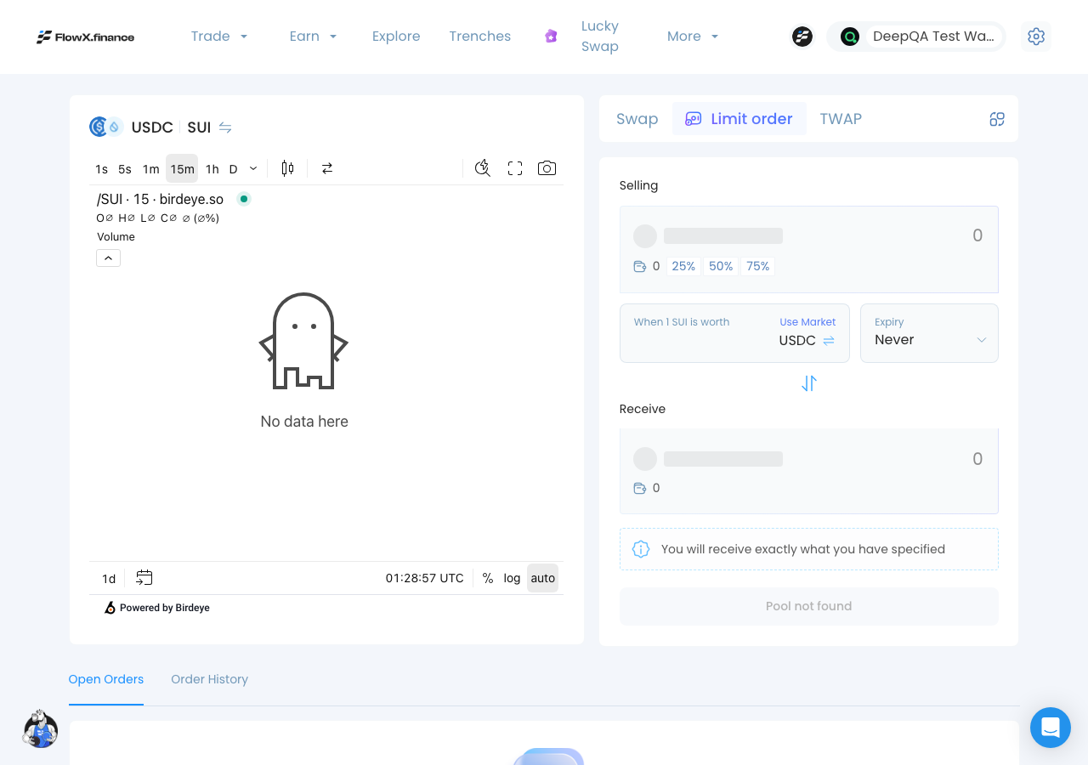
Task: Toggle percent scale on chart
Action: click(x=488, y=578)
